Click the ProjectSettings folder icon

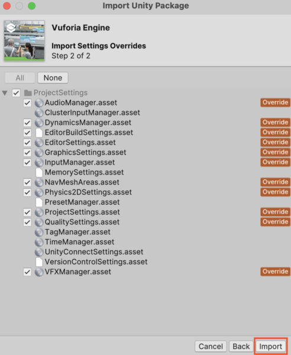pos(28,93)
